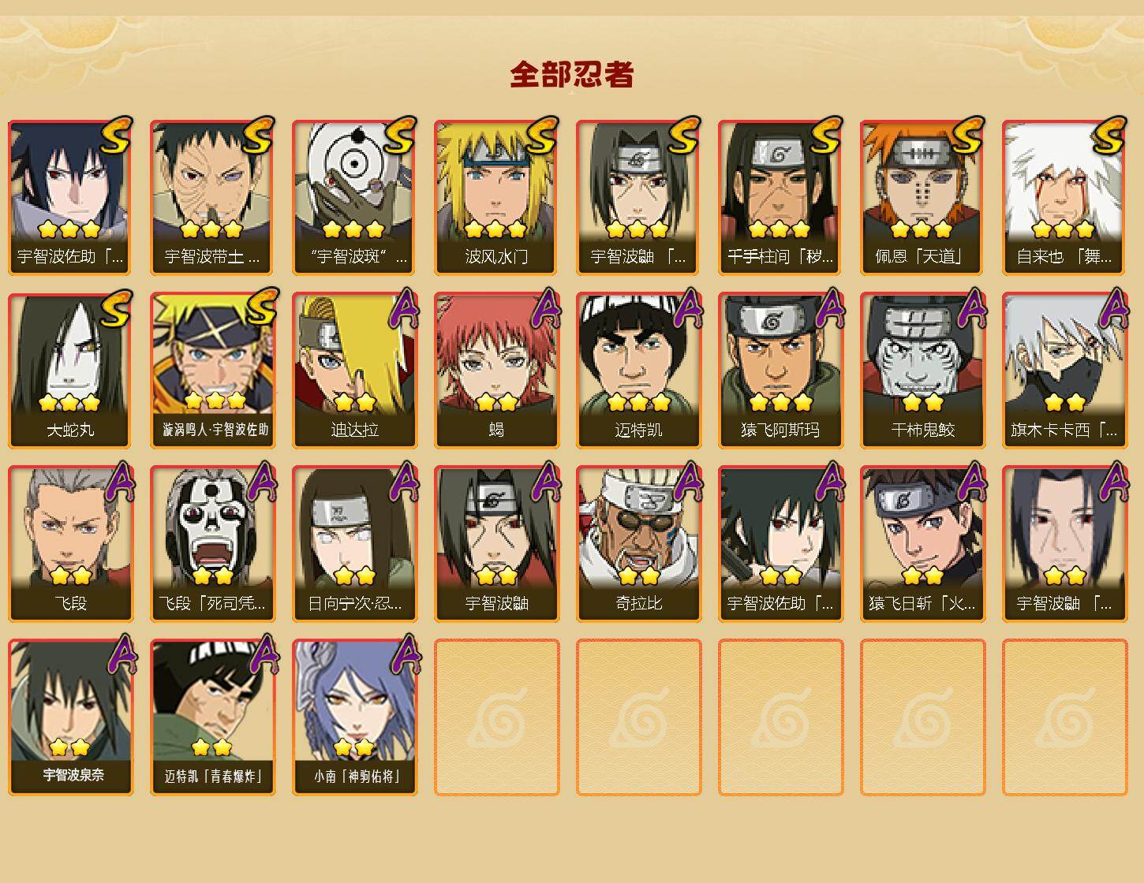
Task: Click the first empty ninja slot
Action: [x=496, y=717]
